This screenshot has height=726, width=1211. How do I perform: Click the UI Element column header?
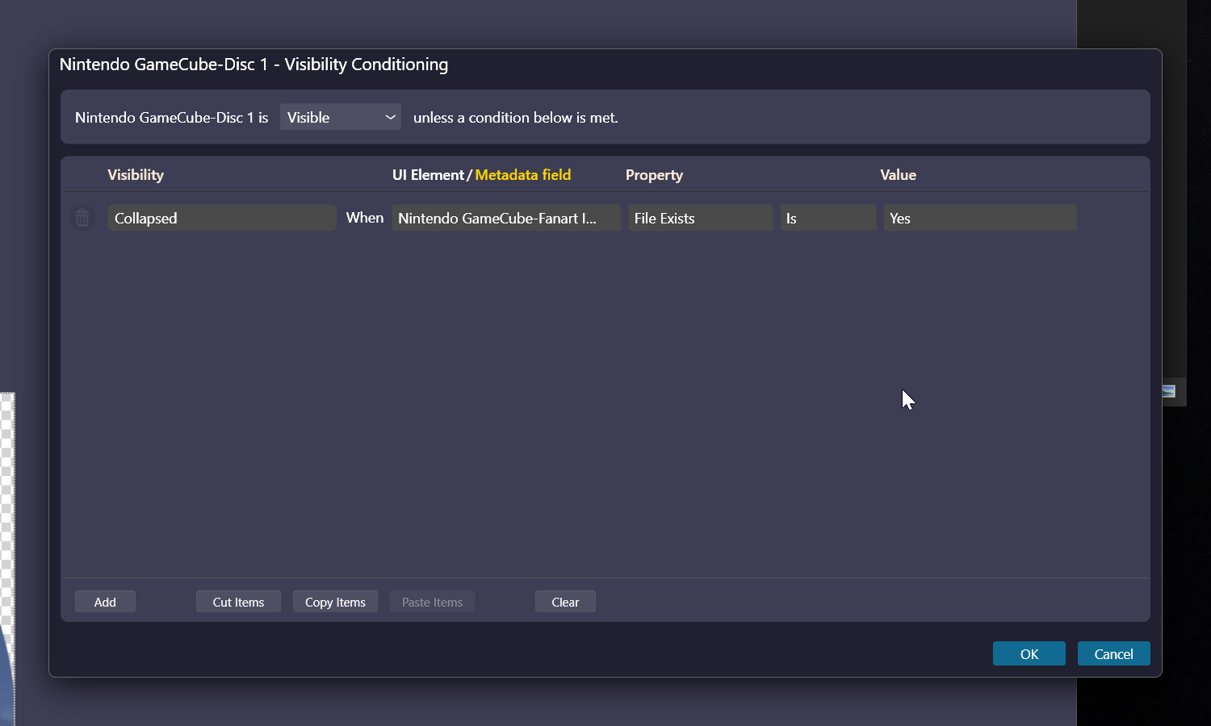click(x=428, y=175)
